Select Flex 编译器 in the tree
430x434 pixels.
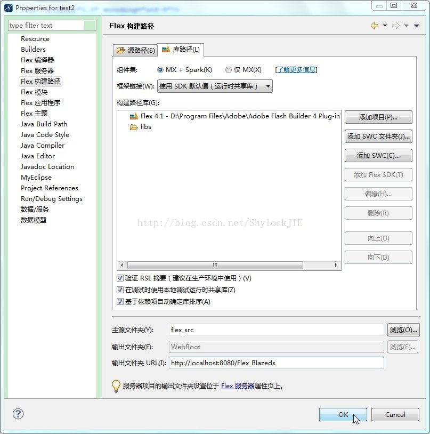coord(37,60)
